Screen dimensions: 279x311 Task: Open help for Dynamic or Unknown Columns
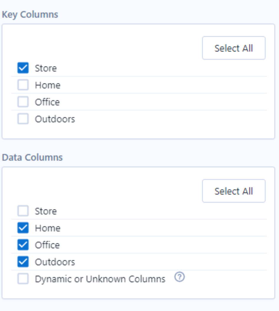click(180, 277)
